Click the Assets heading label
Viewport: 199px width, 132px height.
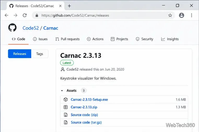coord(72,91)
